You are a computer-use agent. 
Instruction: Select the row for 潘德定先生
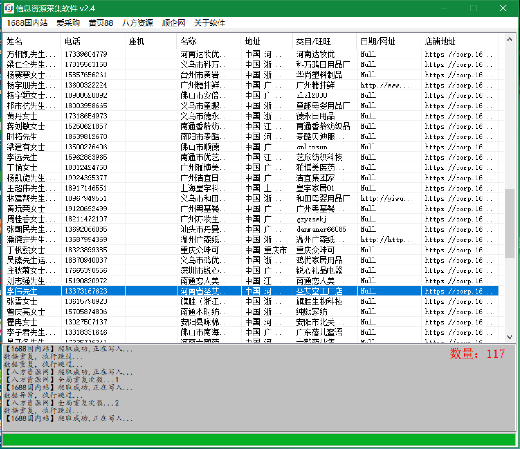coord(252,239)
